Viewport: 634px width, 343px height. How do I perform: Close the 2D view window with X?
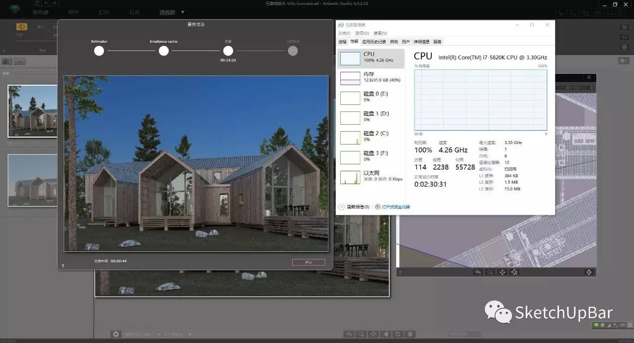(x=589, y=77)
